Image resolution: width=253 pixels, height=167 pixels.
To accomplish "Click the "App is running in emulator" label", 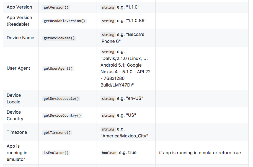I will (x=16, y=153).
